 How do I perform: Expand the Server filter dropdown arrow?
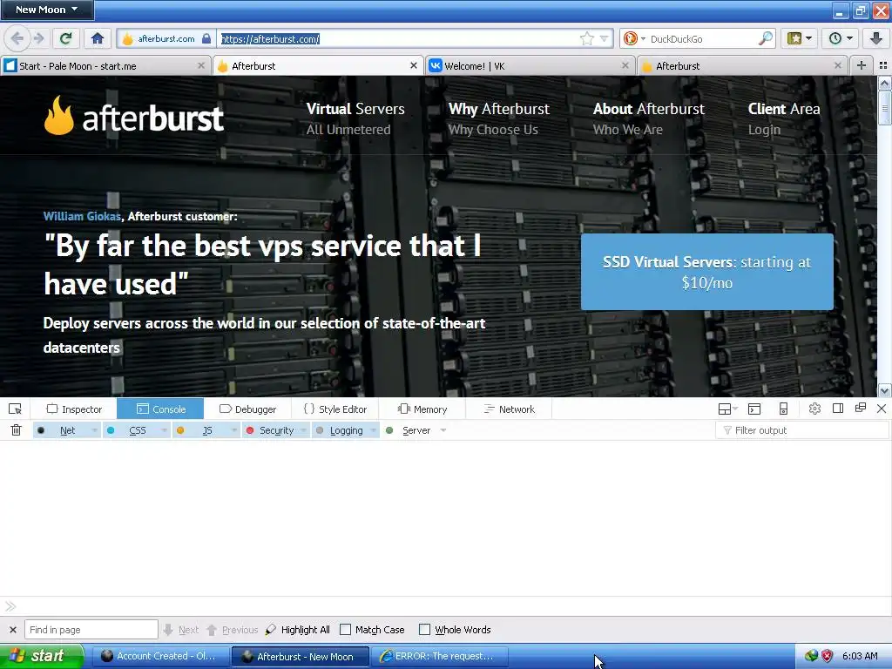click(443, 430)
